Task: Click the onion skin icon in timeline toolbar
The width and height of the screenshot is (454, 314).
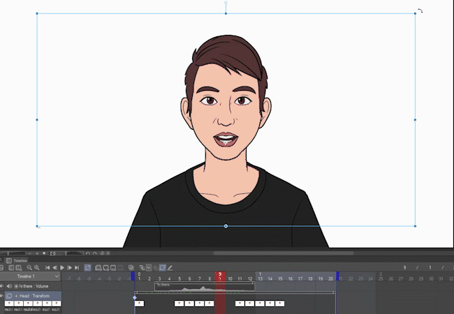Action: pyautogui.click(x=131, y=268)
